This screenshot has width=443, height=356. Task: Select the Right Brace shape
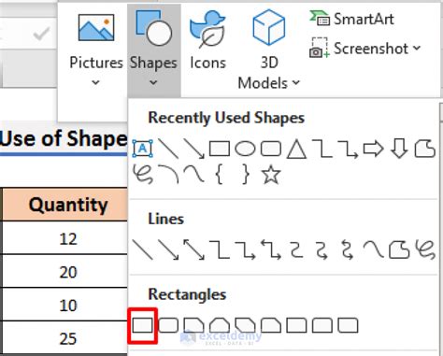pyautogui.click(x=246, y=174)
